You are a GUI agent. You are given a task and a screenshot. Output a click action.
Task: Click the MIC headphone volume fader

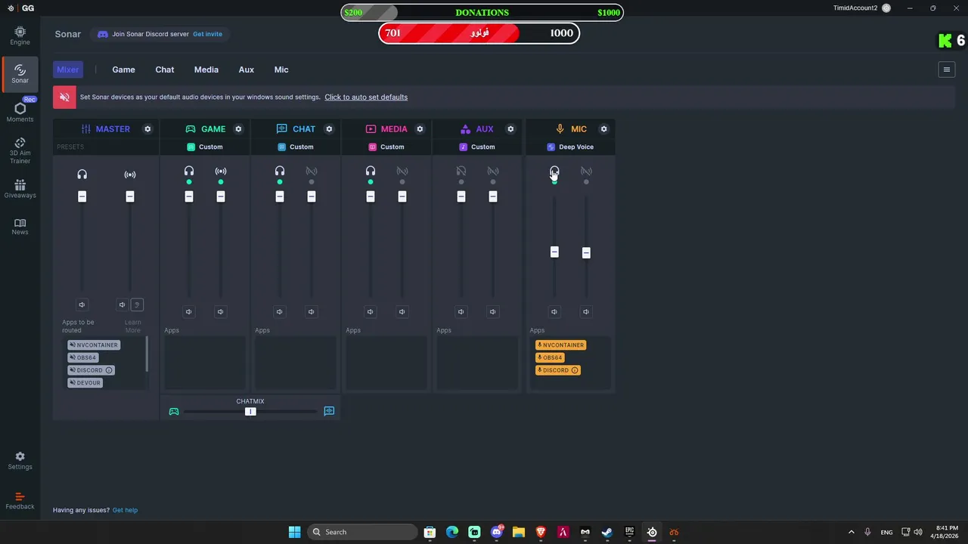pyautogui.click(x=554, y=252)
